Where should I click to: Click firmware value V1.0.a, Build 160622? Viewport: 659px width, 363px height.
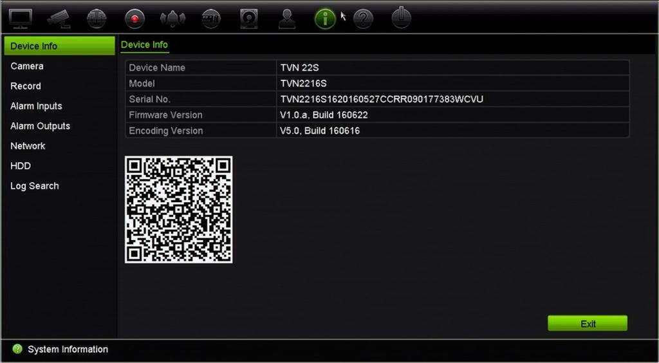(324, 115)
